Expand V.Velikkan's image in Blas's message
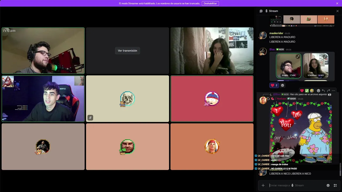The width and height of the screenshot is (342, 192). [x=325, y=57]
